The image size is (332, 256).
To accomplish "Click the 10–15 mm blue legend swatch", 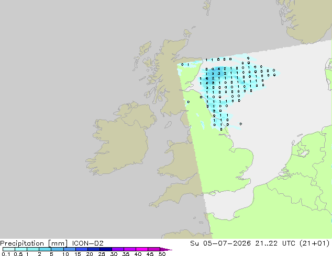I will pos(70,249).
